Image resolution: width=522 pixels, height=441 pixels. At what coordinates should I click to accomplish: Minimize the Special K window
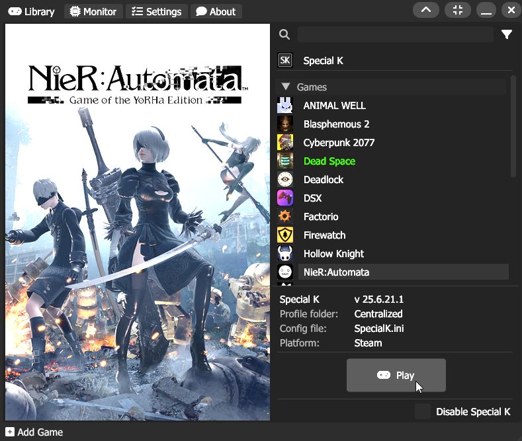pyautogui.click(x=486, y=10)
